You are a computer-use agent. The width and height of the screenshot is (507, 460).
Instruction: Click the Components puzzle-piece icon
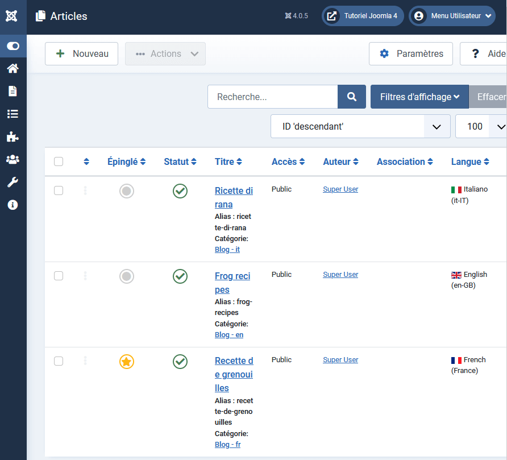pyautogui.click(x=13, y=136)
